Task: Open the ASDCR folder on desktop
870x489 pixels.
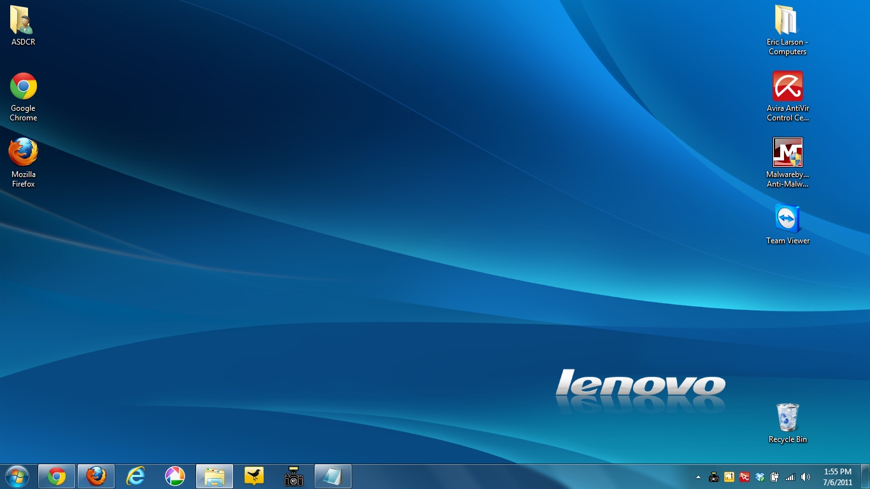Action: point(23,26)
